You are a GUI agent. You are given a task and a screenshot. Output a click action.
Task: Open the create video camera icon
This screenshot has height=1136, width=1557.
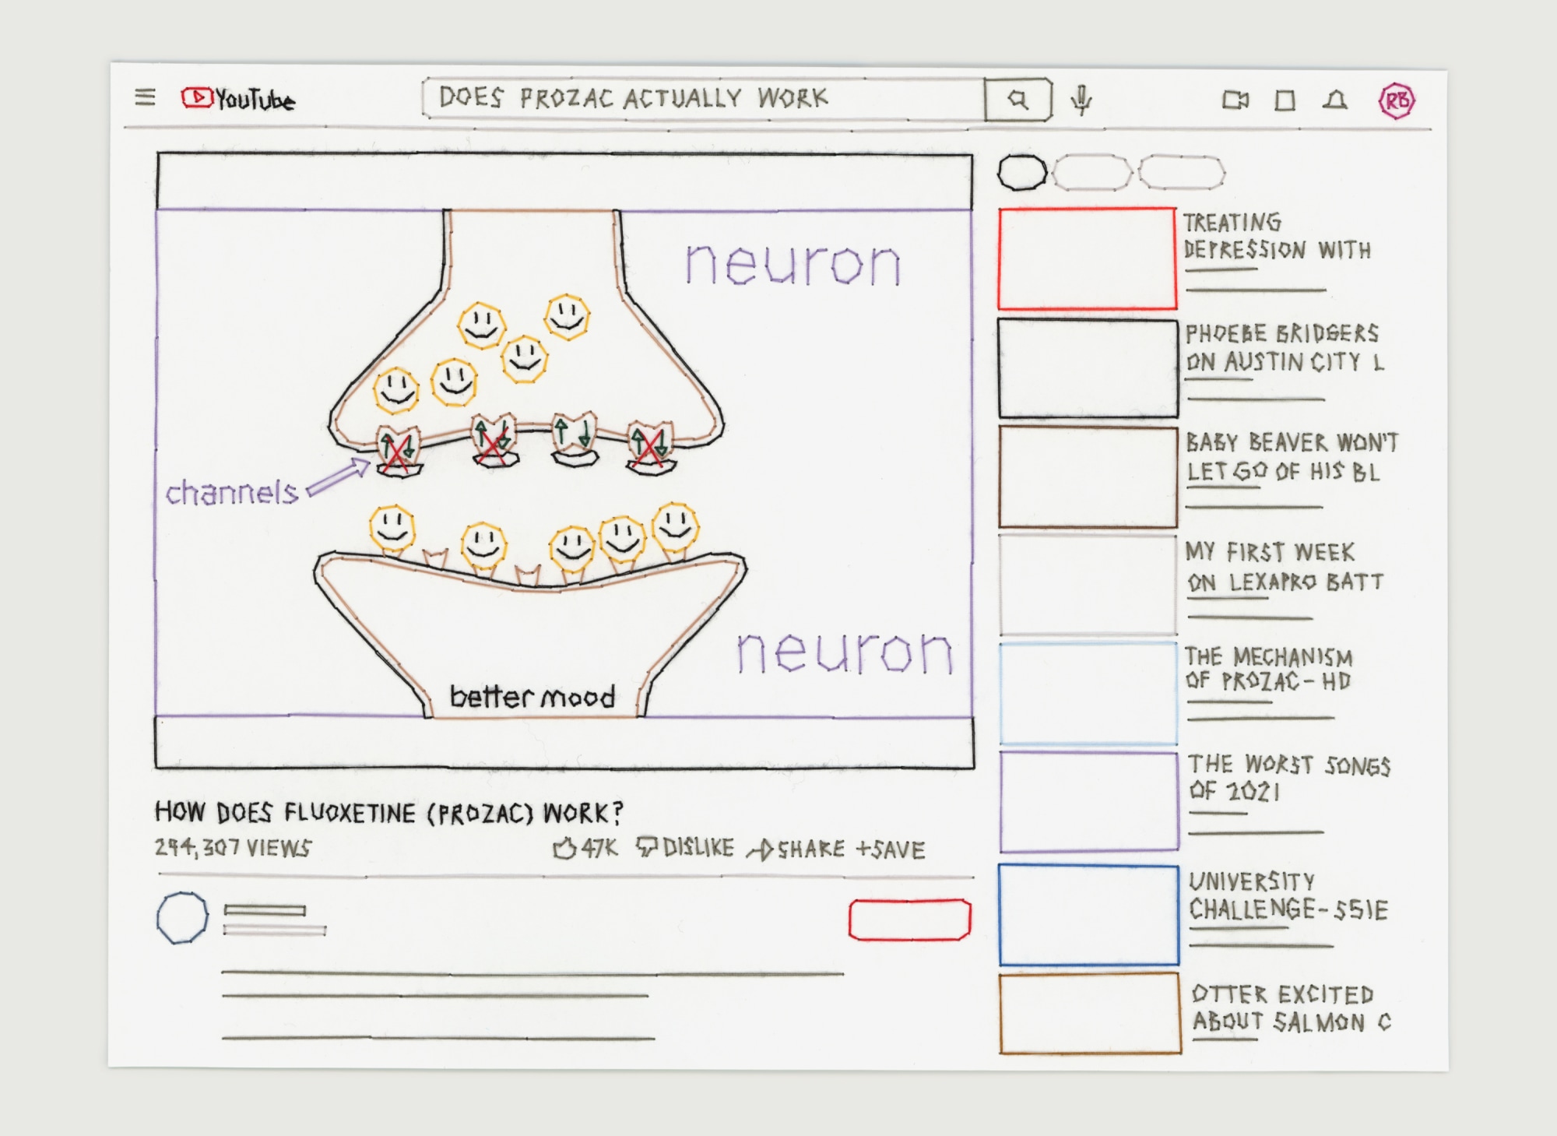(x=1235, y=100)
